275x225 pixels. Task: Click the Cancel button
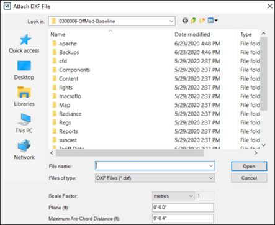tap(249, 178)
